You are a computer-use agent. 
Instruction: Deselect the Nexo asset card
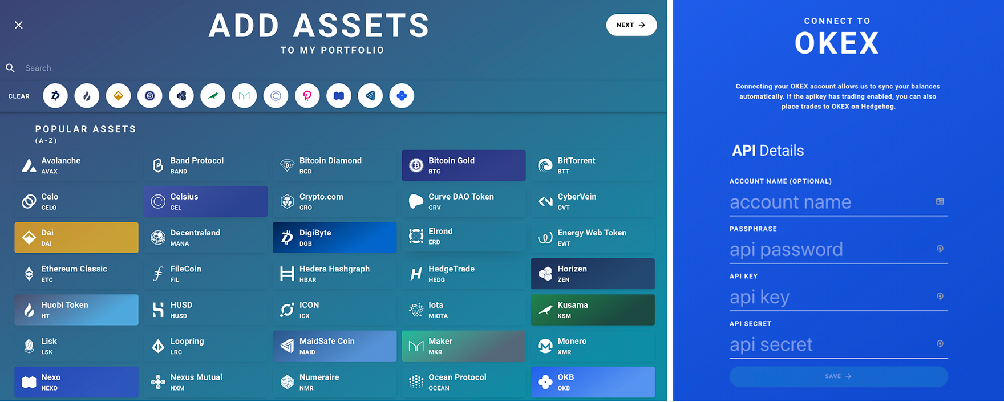coord(76,382)
